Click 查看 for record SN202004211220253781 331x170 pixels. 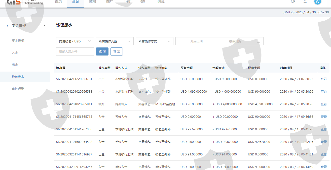point(323,79)
